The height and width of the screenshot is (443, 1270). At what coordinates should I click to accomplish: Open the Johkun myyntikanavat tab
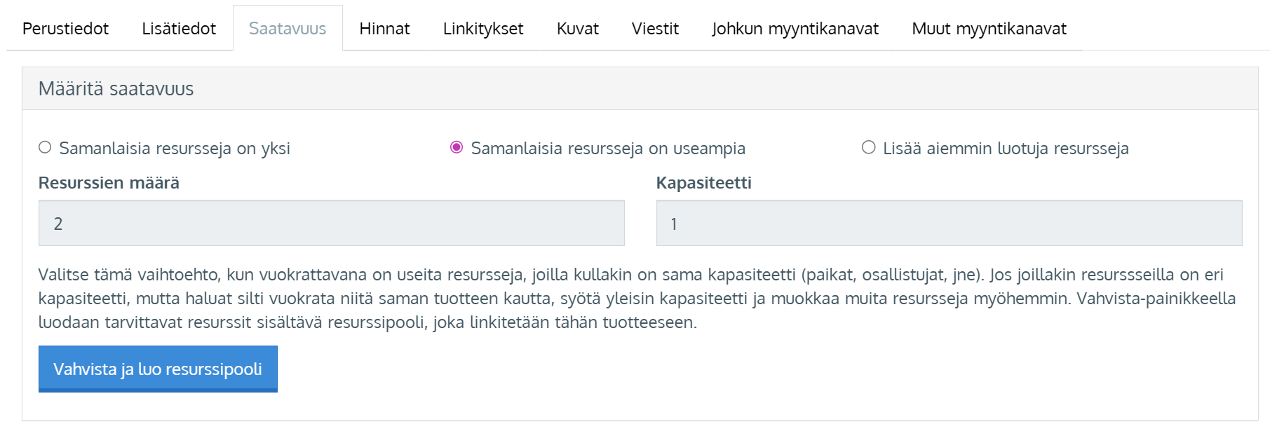click(x=795, y=29)
